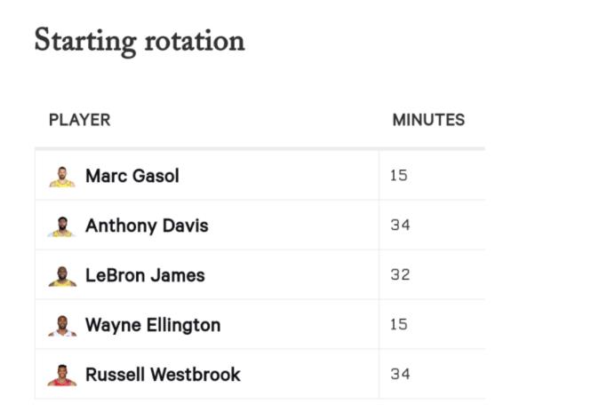598x419 pixels.
Task: Select the Wayne Ellington name
Action: tap(153, 325)
